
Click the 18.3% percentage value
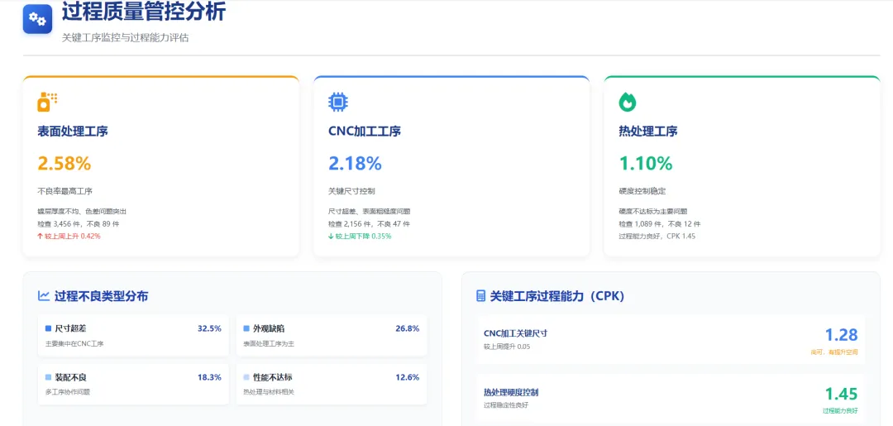tap(209, 377)
